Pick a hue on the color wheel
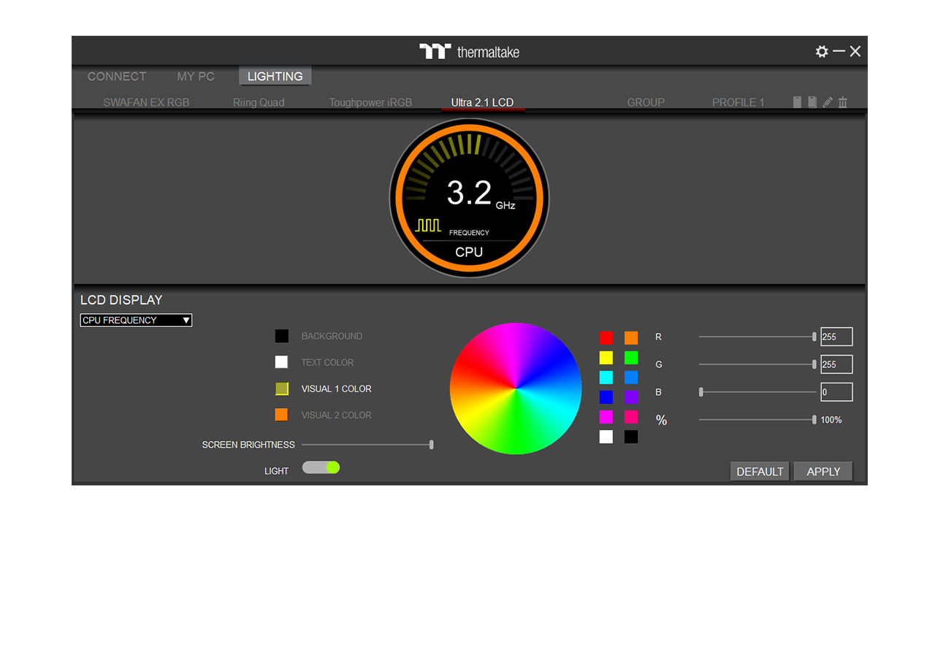The width and height of the screenshot is (935, 657). coord(516,388)
